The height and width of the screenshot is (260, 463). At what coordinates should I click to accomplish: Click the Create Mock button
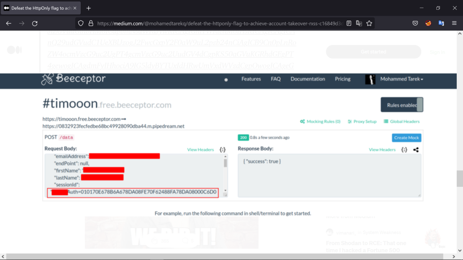(407, 138)
